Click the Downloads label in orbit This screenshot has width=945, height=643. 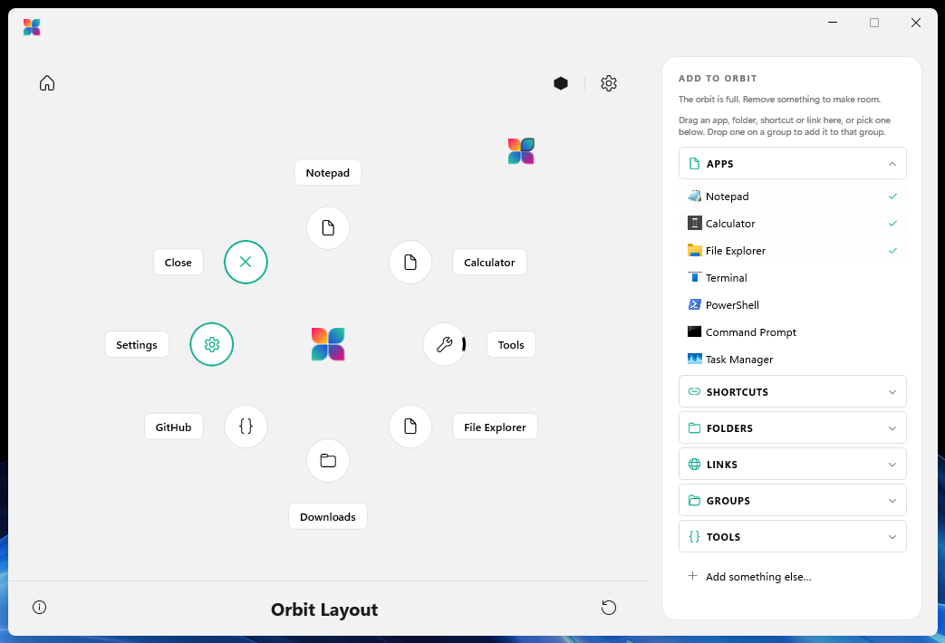(328, 516)
